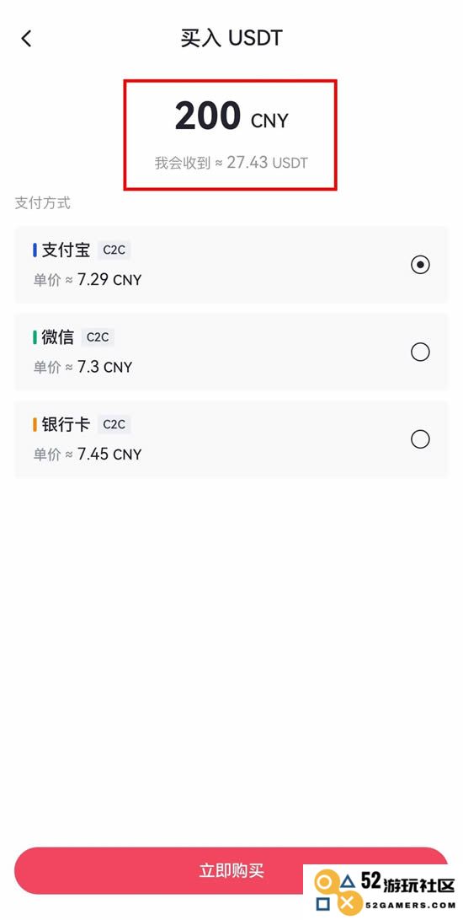This screenshot has width=463, height=920.
Task: Click the blue bar icon beside 支付宝
Action: 35,250
